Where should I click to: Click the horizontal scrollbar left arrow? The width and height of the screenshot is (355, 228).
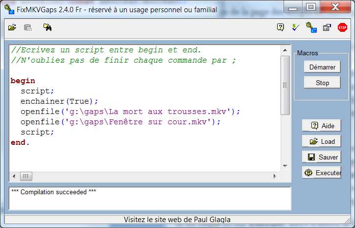click(x=14, y=176)
